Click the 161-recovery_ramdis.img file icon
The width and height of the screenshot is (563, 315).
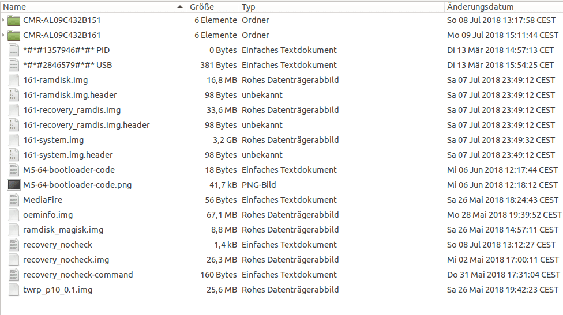[x=14, y=111]
